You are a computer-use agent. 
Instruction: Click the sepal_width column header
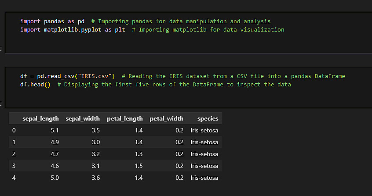pyautogui.click(x=83, y=118)
